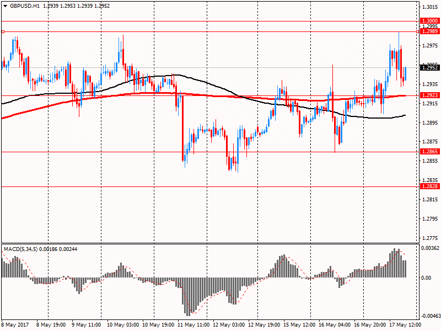Select the 1.2989 red price label

[x=430, y=31]
